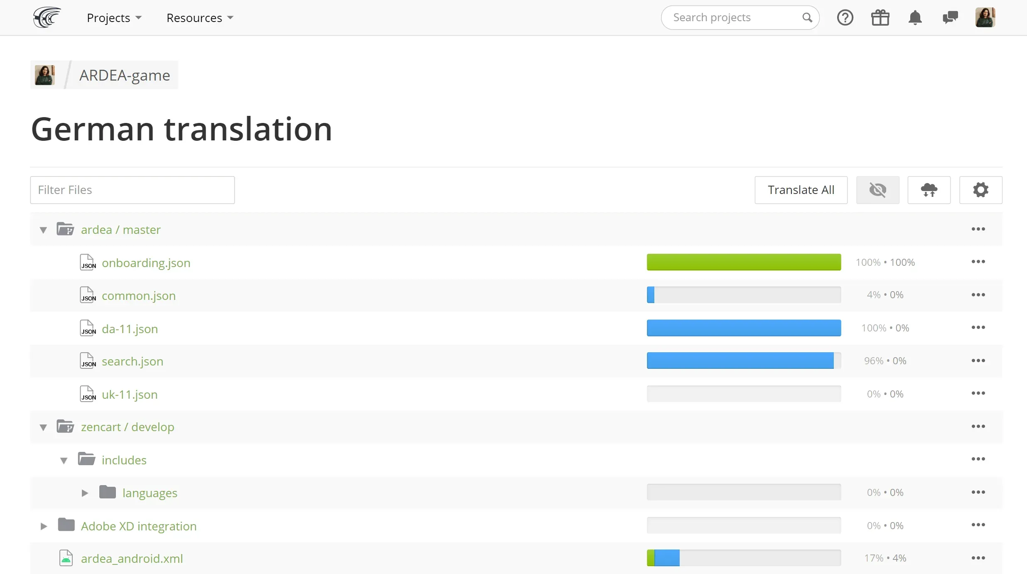Open the gift promotions icon
Image resolution: width=1027 pixels, height=574 pixels.
(880, 17)
